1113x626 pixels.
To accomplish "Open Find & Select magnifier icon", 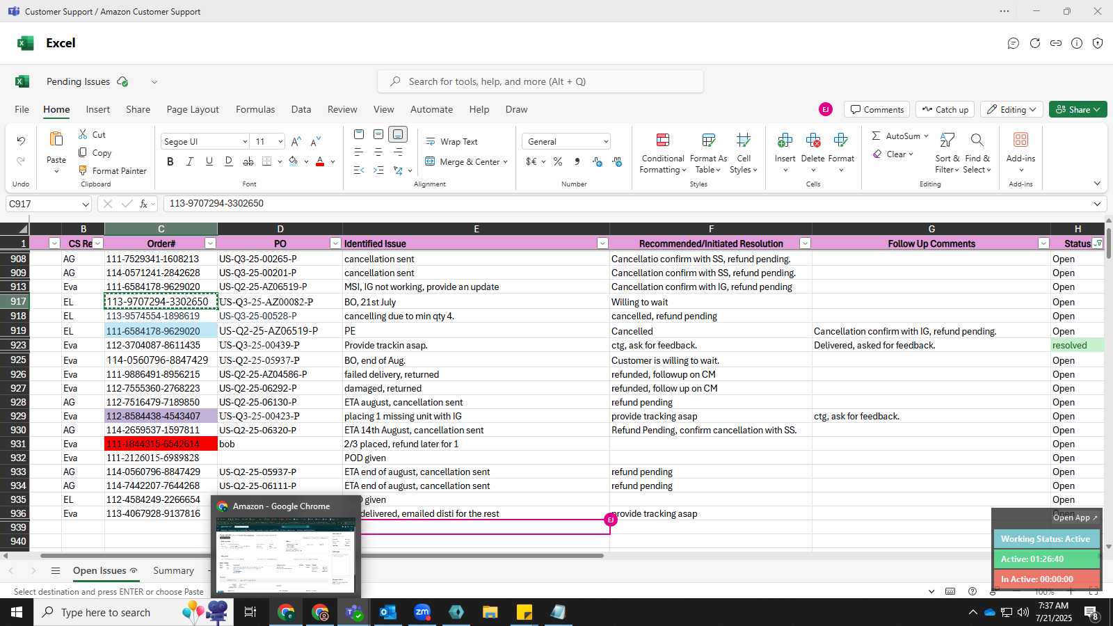I will coord(977,141).
